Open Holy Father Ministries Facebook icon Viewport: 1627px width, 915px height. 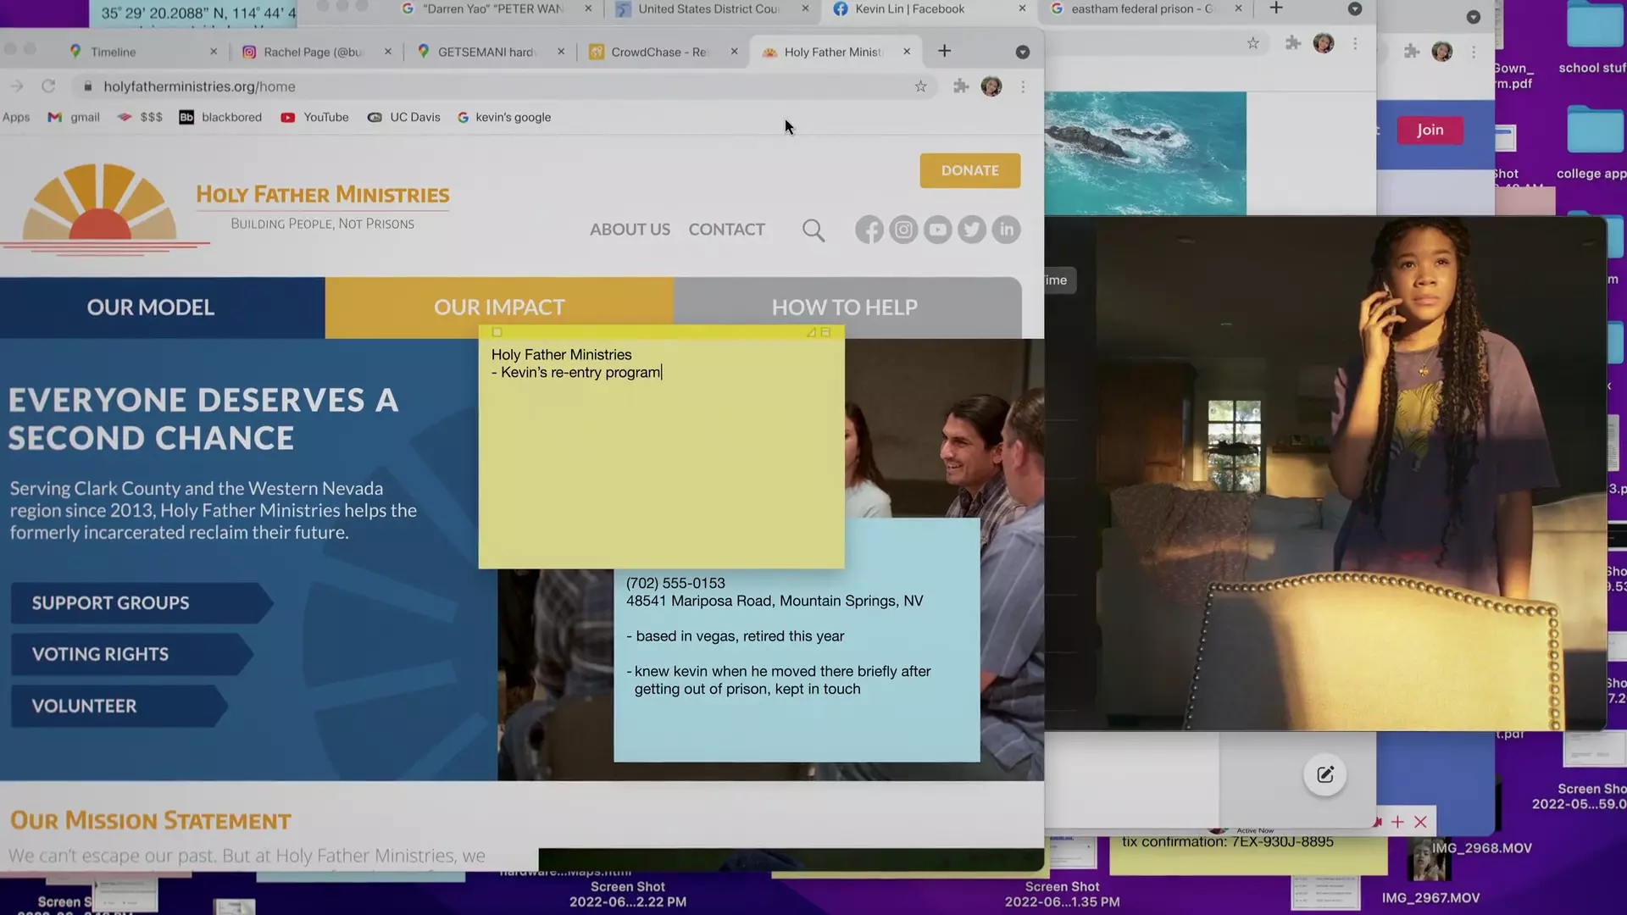[x=869, y=230]
